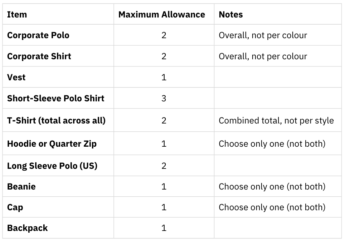
Task: Select the "Corporate Shirt" item cell
Action: (39, 56)
